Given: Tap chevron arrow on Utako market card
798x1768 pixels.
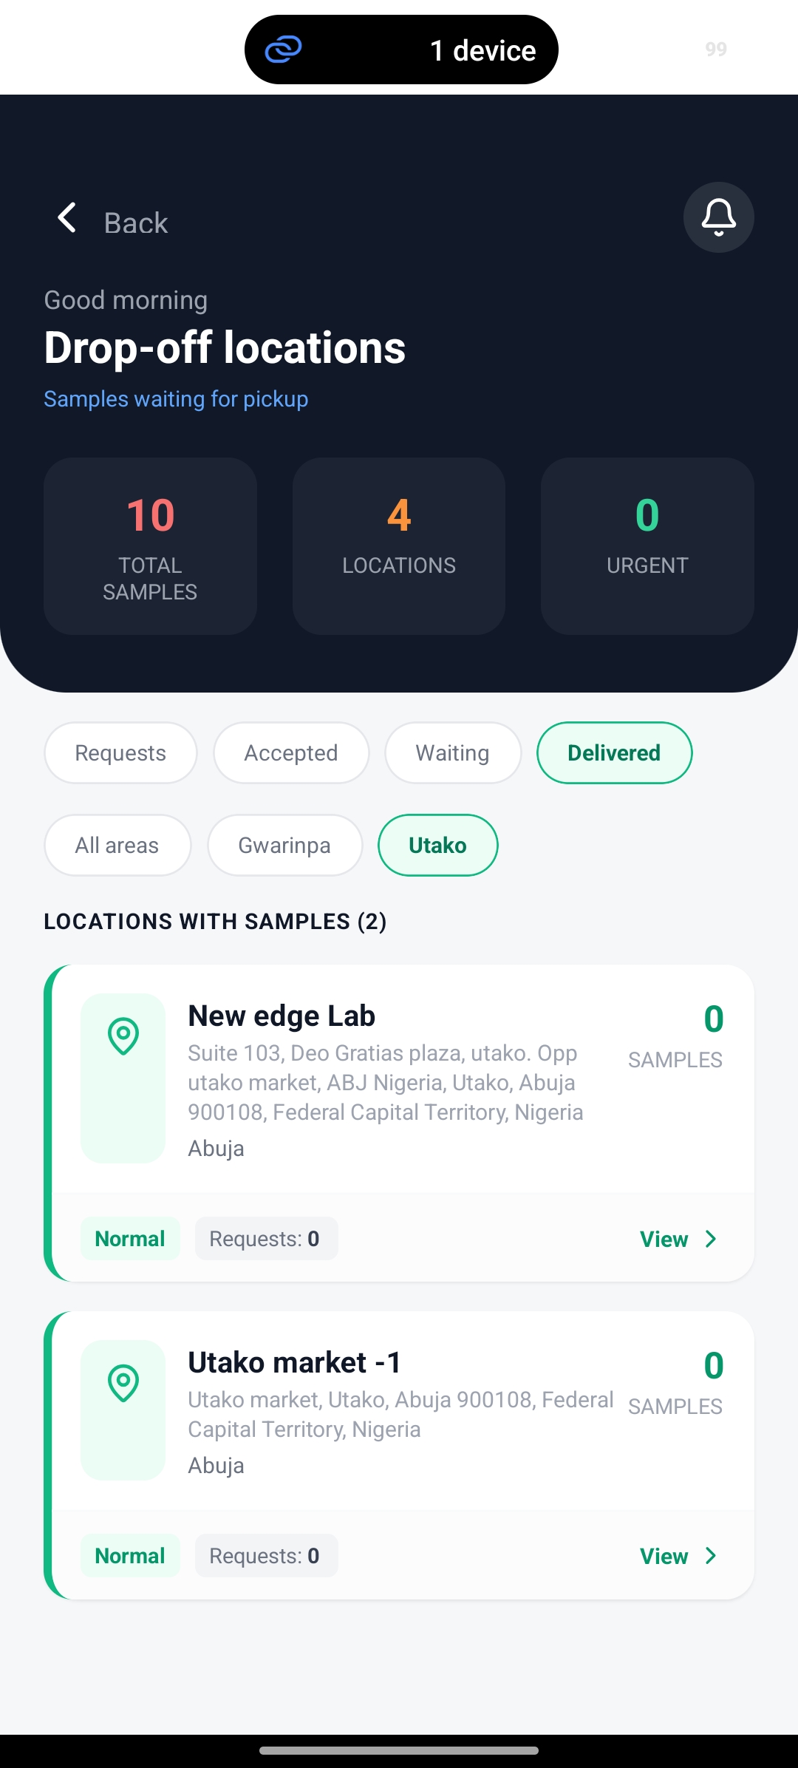Looking at the screenshot, I should pyautogui.click(x=711, y=1556).
